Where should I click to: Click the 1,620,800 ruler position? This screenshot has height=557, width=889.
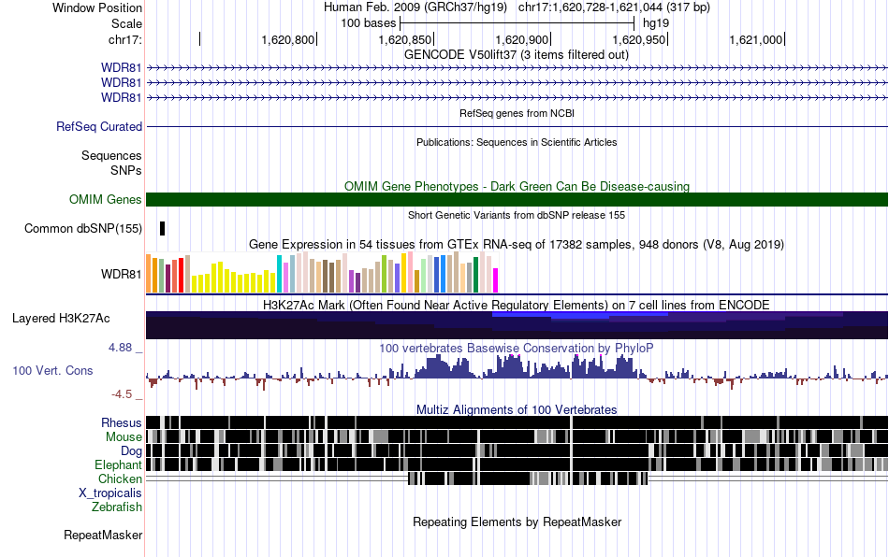(x=288, y=39)
